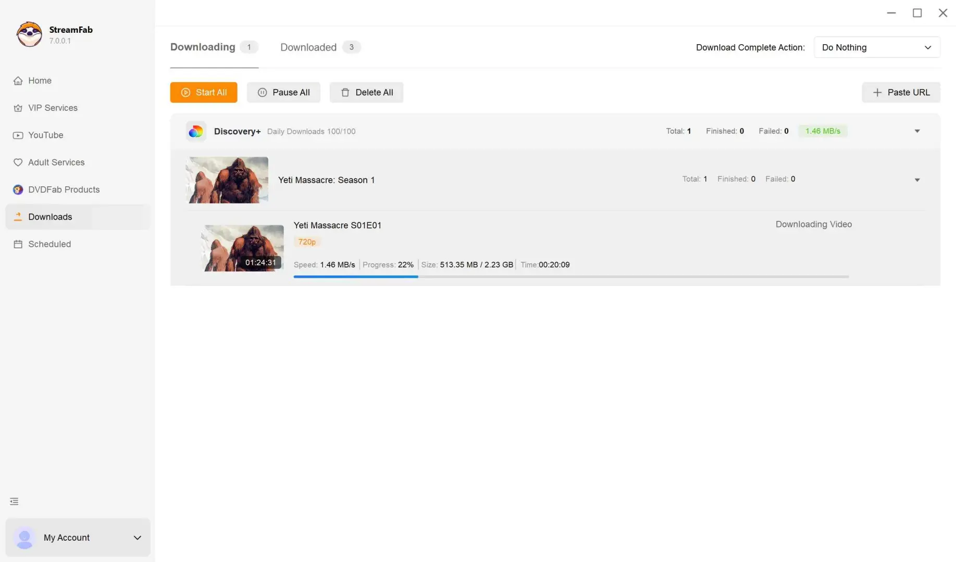The height and width of the screenshot is (562, 956).
Task: Click the Scheduled calendar icon
Action: click(x=18, y=244)
